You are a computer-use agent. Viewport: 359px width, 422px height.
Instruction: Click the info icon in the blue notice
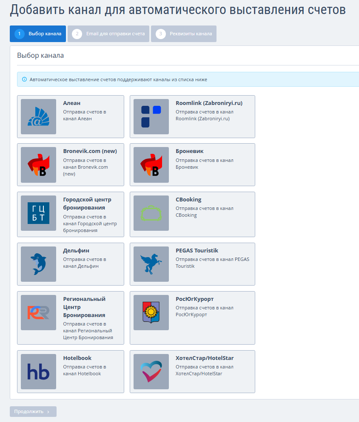point(24,79)
